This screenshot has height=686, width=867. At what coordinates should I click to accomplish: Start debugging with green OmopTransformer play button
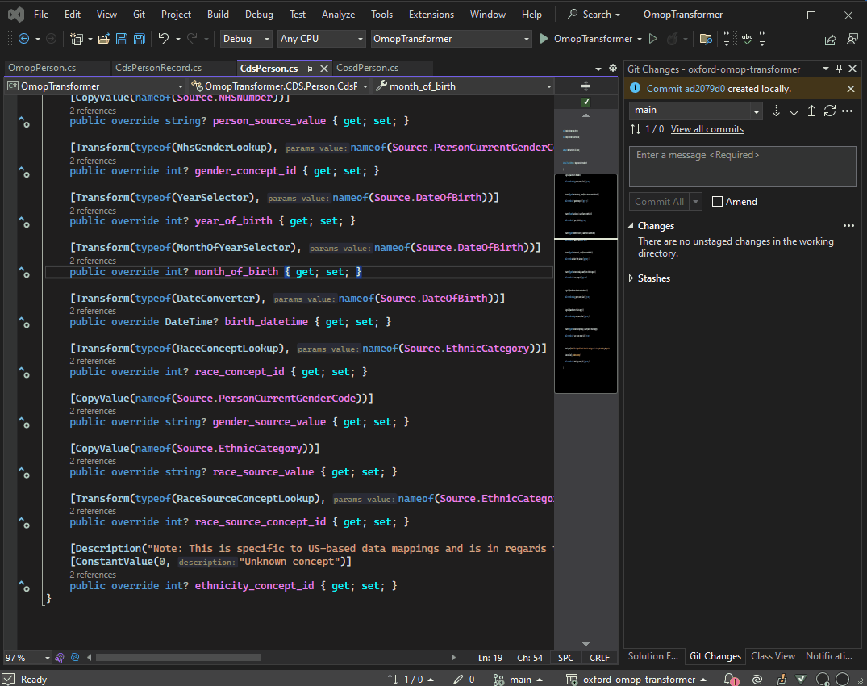544,39
